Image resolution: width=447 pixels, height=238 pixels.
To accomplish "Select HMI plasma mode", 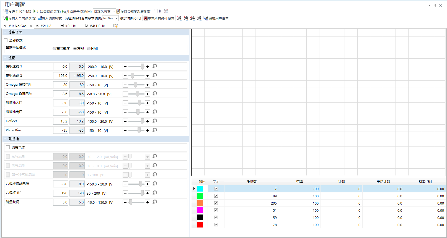I will coord(89,49).
